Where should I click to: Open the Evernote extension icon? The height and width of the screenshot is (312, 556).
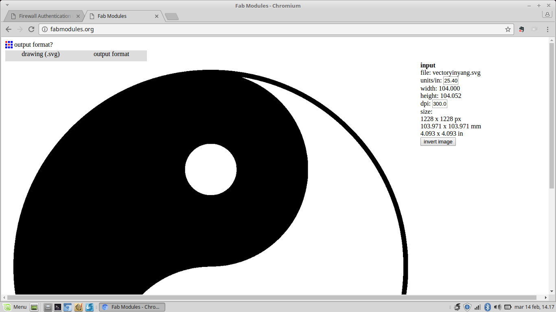pos(521,29)
